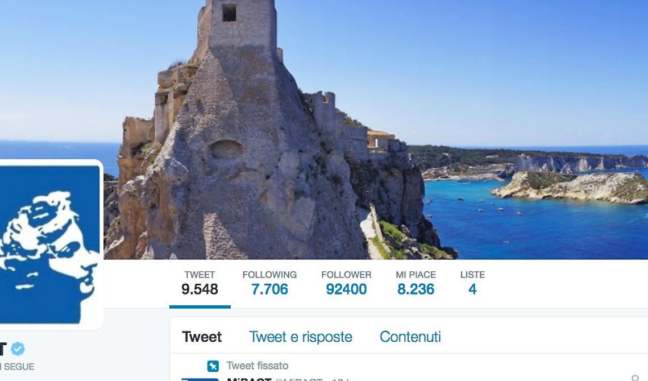This screenshot has width=648, height=381.
Task: Click the MiBACT pinned tweet author name
Action: (x=249, y=379)
